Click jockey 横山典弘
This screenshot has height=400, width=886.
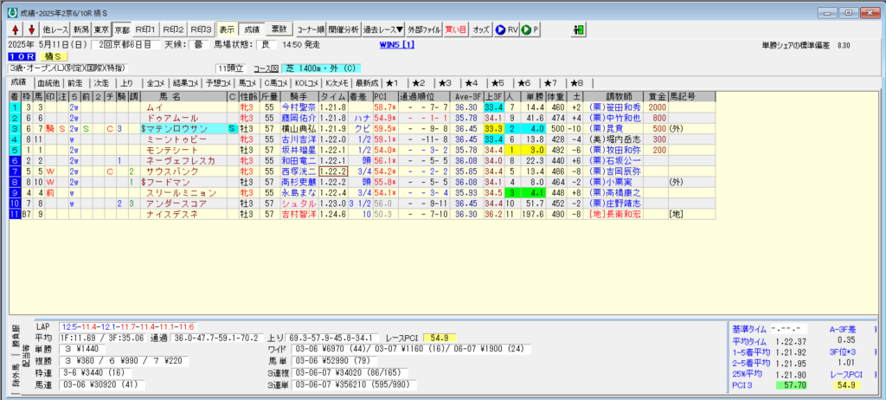point(298,129)
